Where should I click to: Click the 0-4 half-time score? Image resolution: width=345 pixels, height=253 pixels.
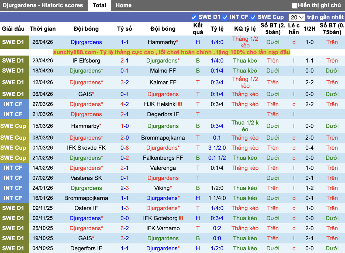(x=309, y=148)
